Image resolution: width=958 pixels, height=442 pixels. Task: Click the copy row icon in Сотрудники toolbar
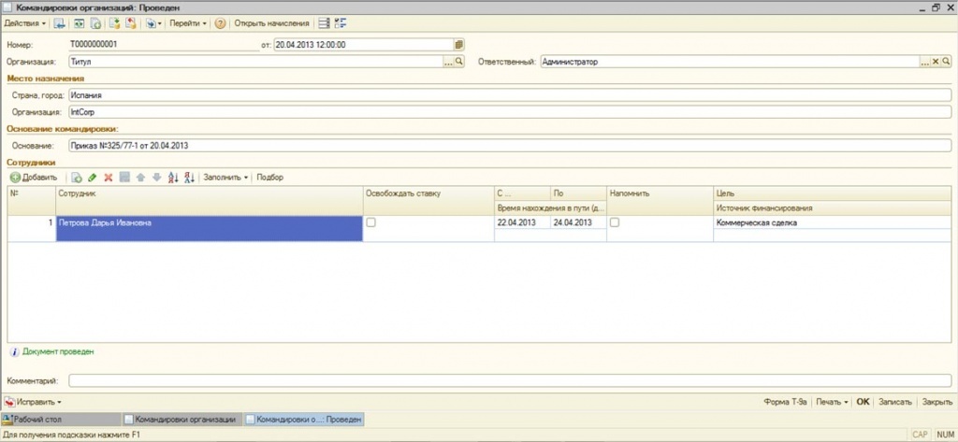pyautogui.click(x=77, y=178)
